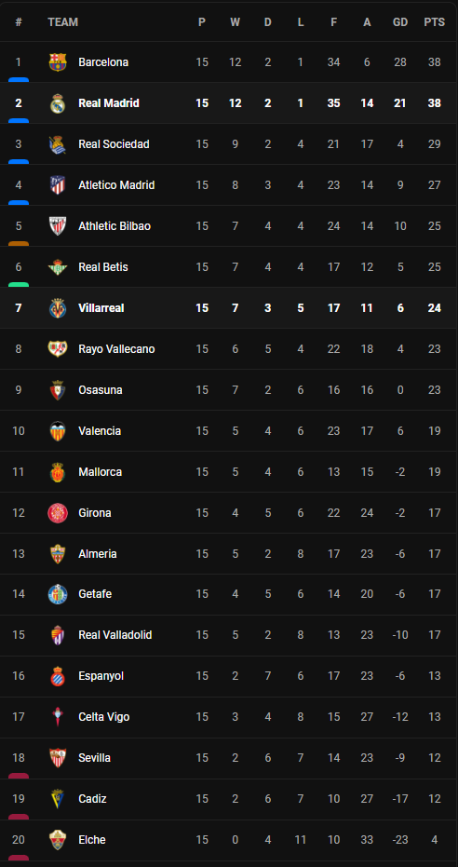Click the Atletico Madrid crest icon
The height and width of the screenshot is (867, 458).
click(x=58, y=184)
